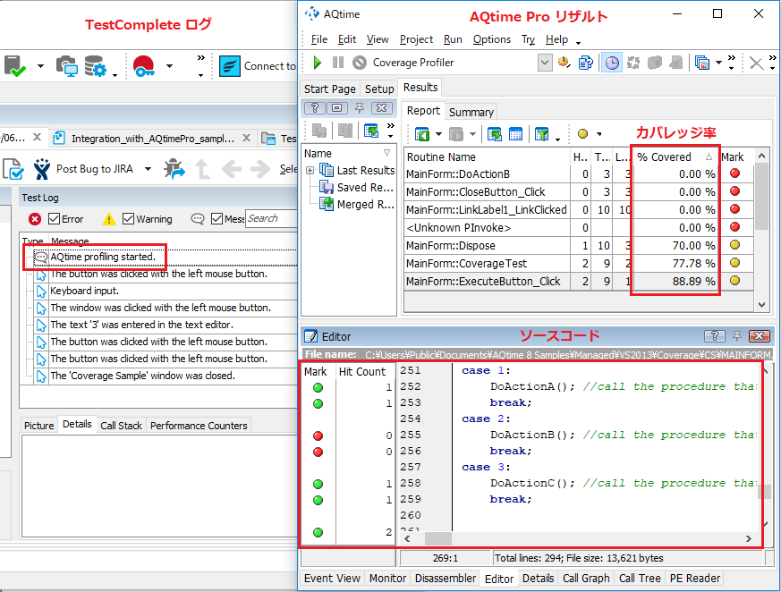Click the clock-shaped toolbar icon in AQtime

point(612,63)
